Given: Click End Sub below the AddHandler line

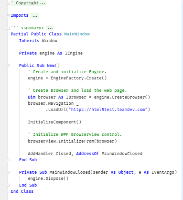Looking at the screenshot, I should 28,160.
